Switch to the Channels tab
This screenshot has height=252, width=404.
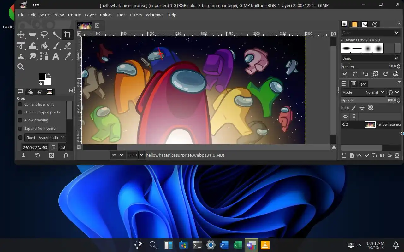(353, 84)
